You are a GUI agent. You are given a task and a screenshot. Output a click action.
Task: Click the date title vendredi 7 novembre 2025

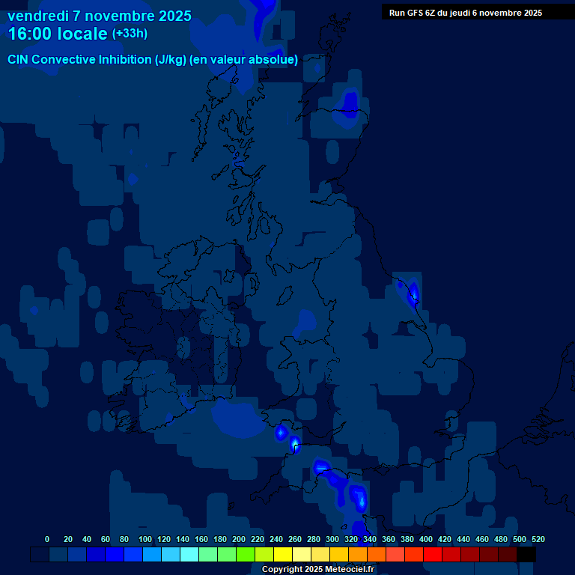point(99,16)
